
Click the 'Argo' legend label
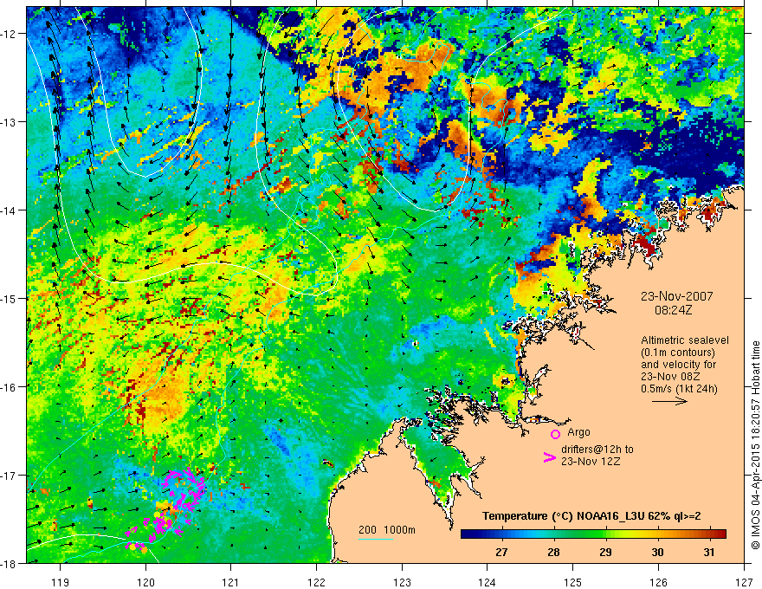pyautogui.click(x=578, y=432)
